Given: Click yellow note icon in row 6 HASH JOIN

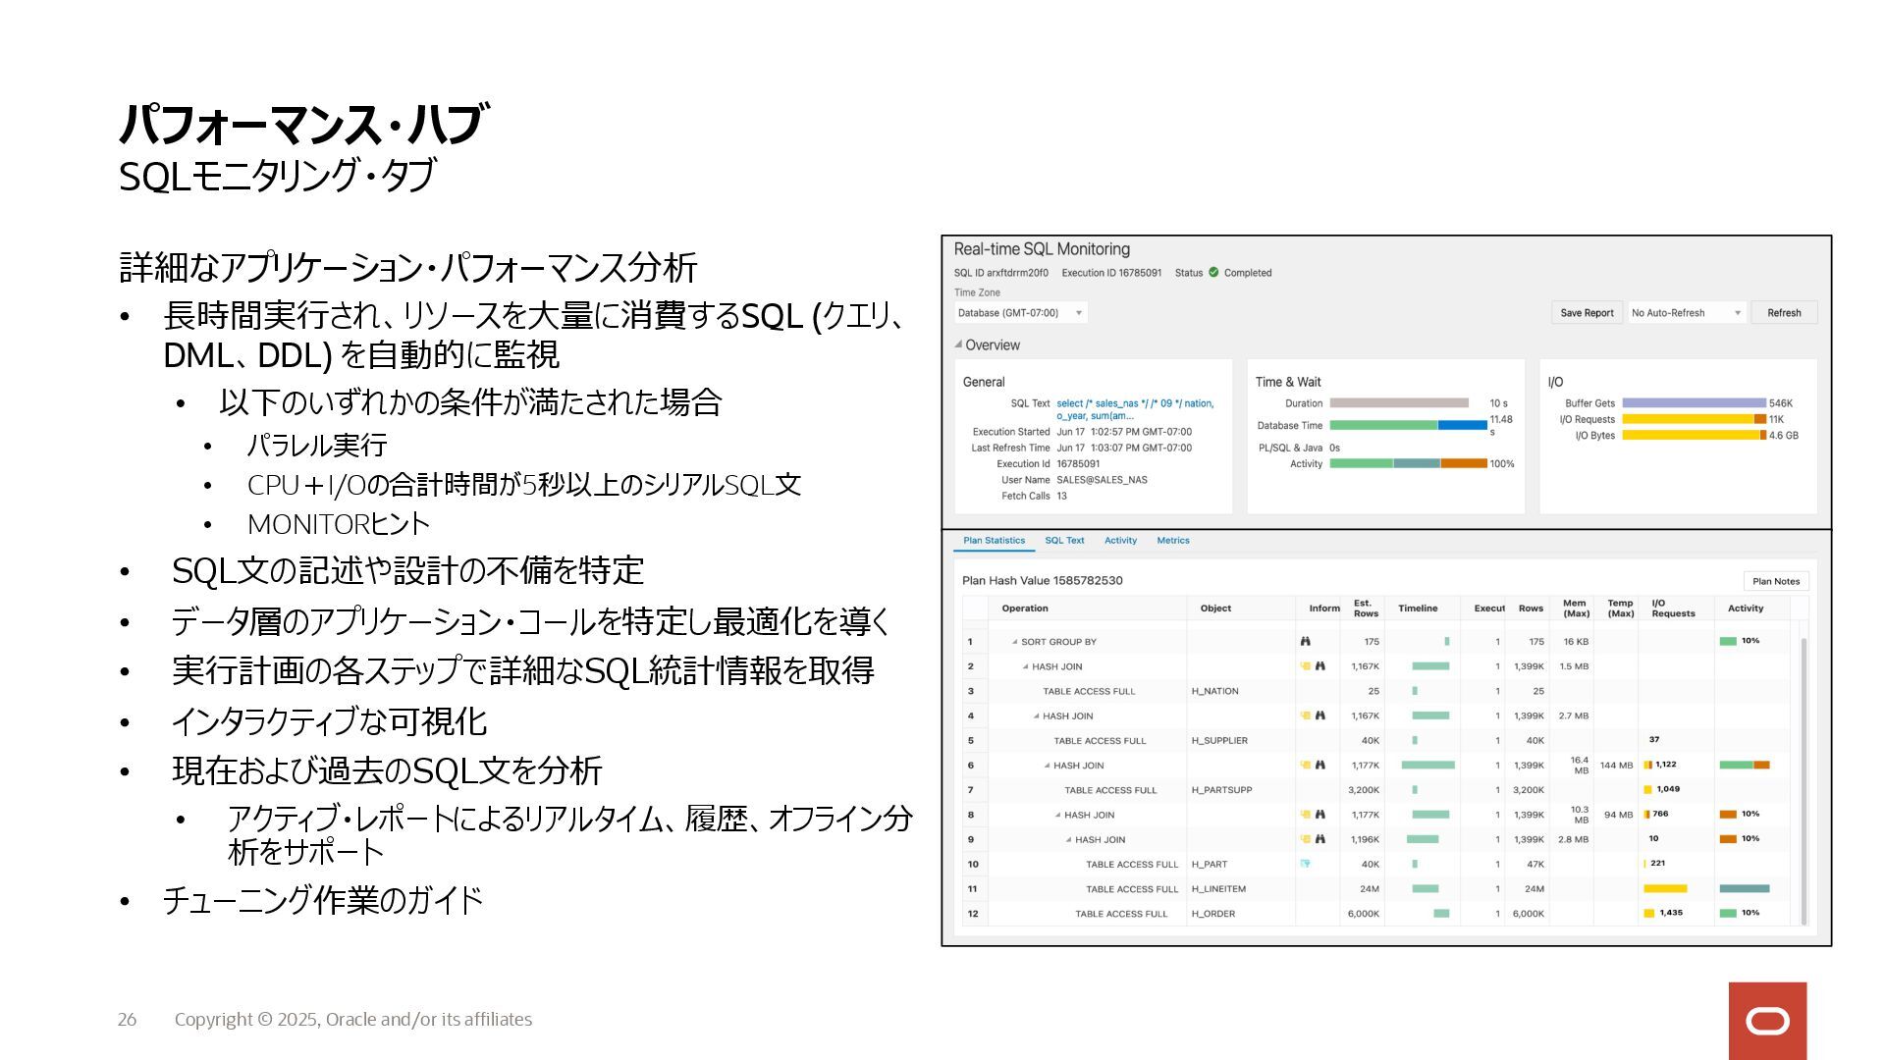Looking at the screenshot, I should pos(1306,765).
